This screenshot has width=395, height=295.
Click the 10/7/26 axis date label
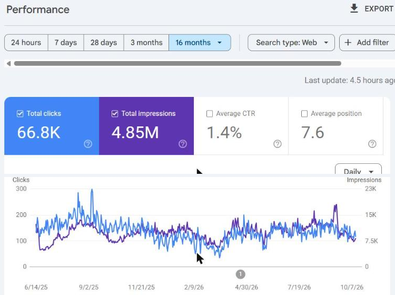click(352, 287)
